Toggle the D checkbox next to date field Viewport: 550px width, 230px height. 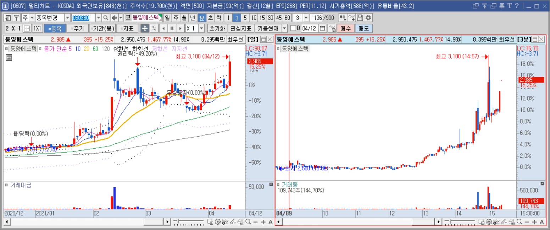coord(293,28)
